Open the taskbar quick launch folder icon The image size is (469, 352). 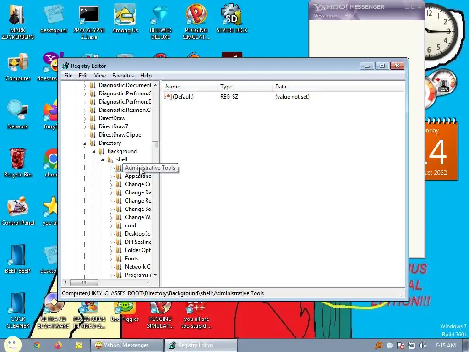coord(79,345)
